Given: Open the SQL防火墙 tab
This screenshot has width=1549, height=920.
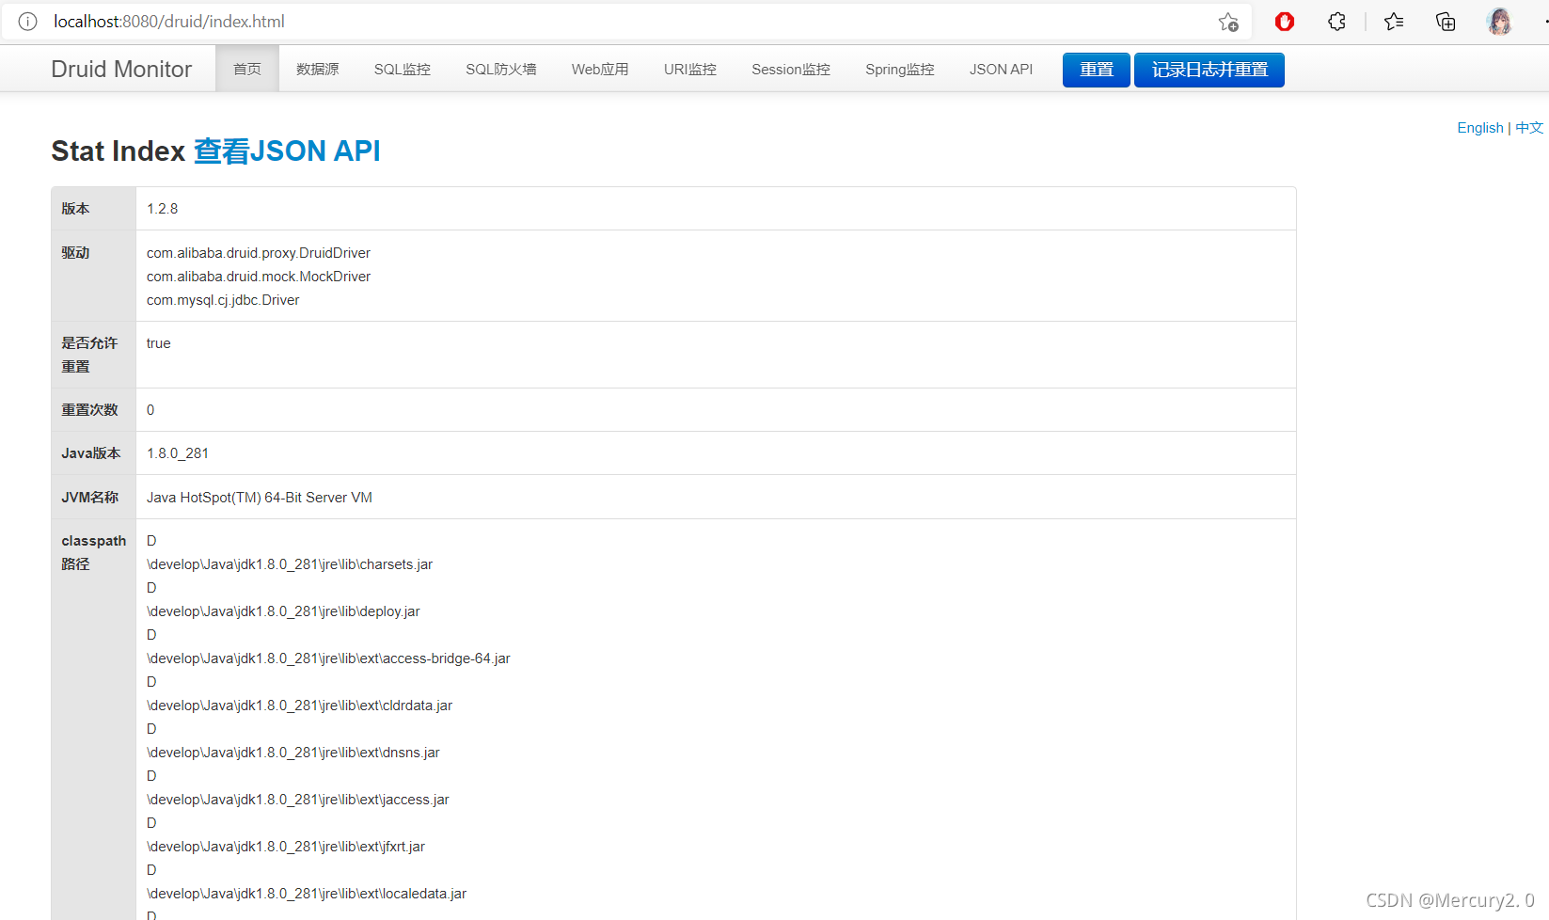Looking at the screenshot, I should (x=501, y=69).
